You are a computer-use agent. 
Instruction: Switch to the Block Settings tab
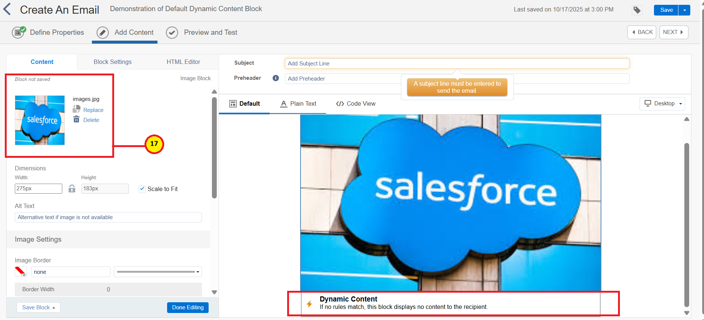(113, 62)
